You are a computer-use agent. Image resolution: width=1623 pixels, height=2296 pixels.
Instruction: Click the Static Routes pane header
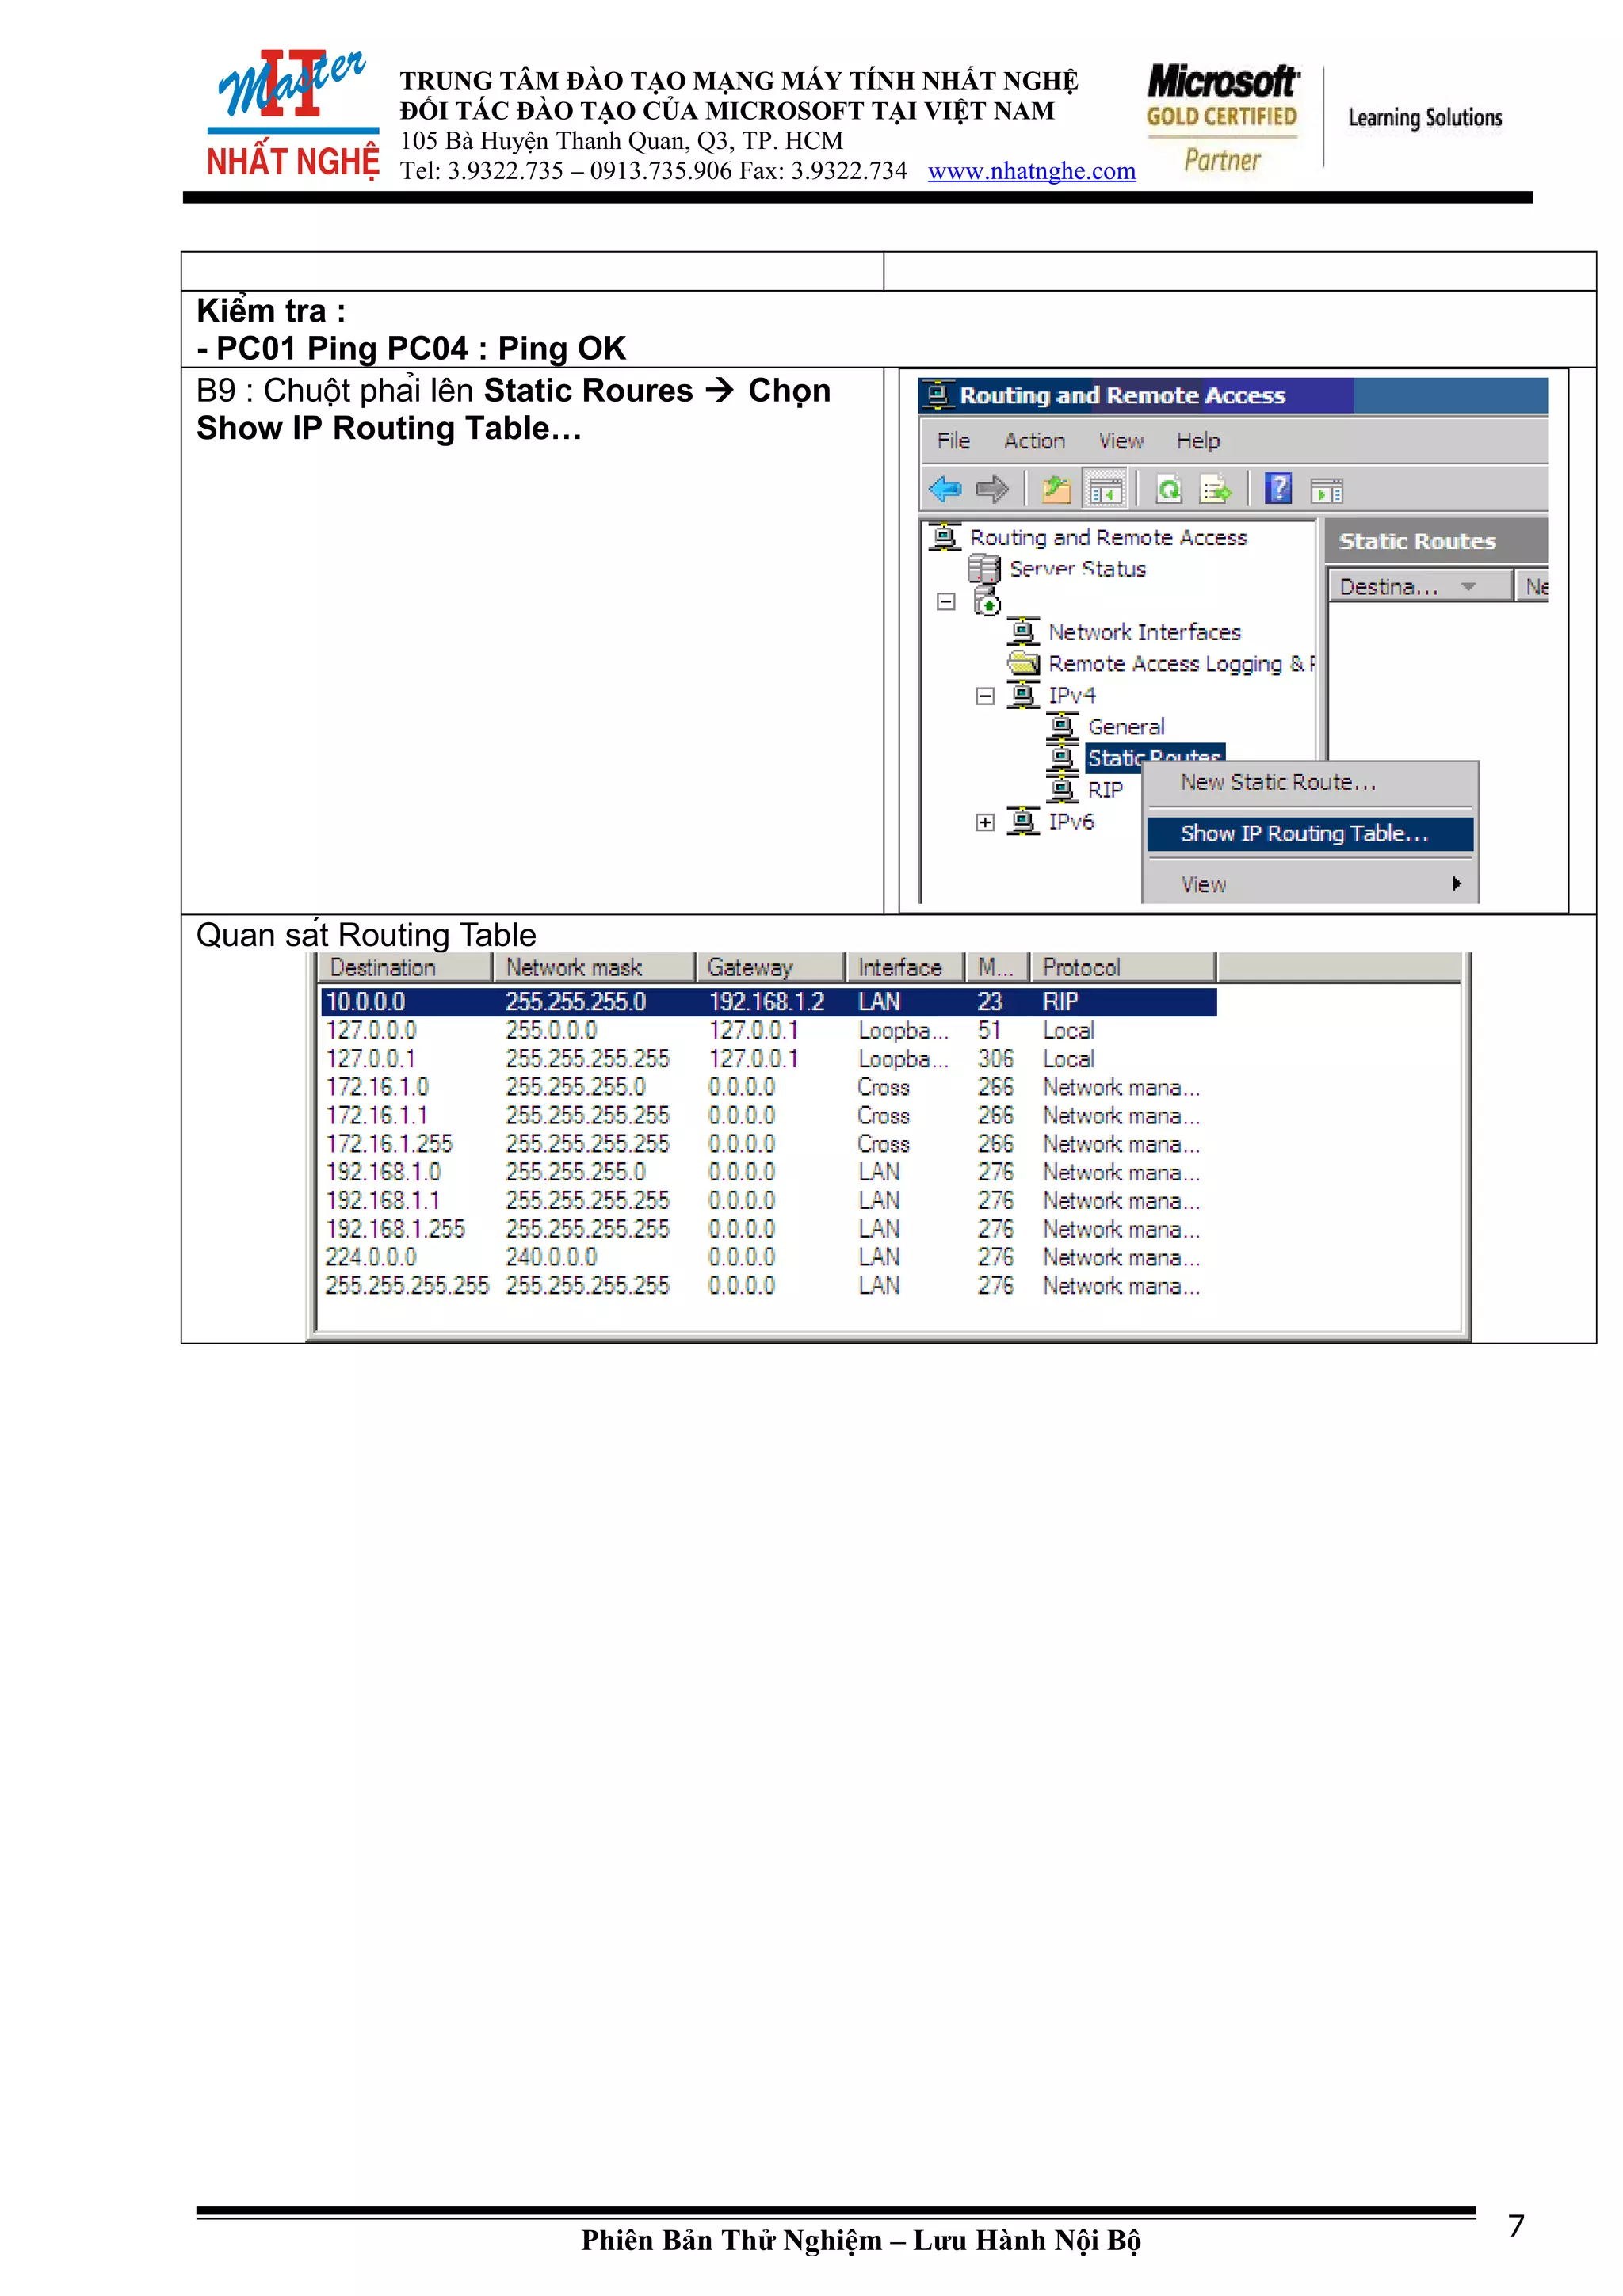pos(1437,541)
